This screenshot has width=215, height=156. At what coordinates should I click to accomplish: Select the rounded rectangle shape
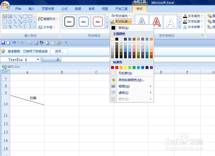tap(5, 22)
